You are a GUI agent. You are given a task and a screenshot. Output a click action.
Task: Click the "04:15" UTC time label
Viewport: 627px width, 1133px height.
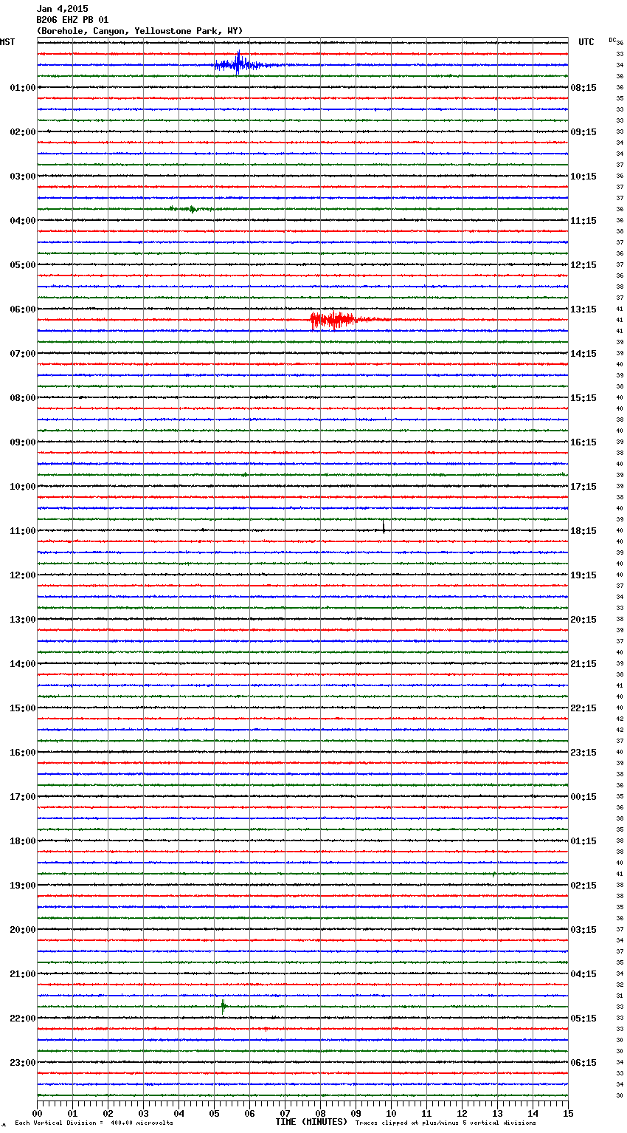[x=583, y=974]
